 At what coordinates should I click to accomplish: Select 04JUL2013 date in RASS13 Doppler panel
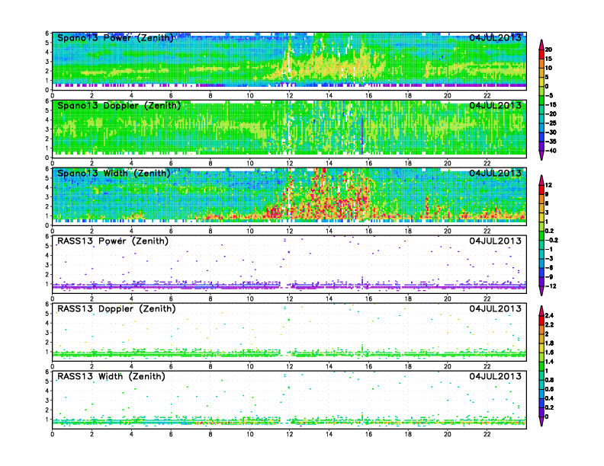[x=495, y=308]
